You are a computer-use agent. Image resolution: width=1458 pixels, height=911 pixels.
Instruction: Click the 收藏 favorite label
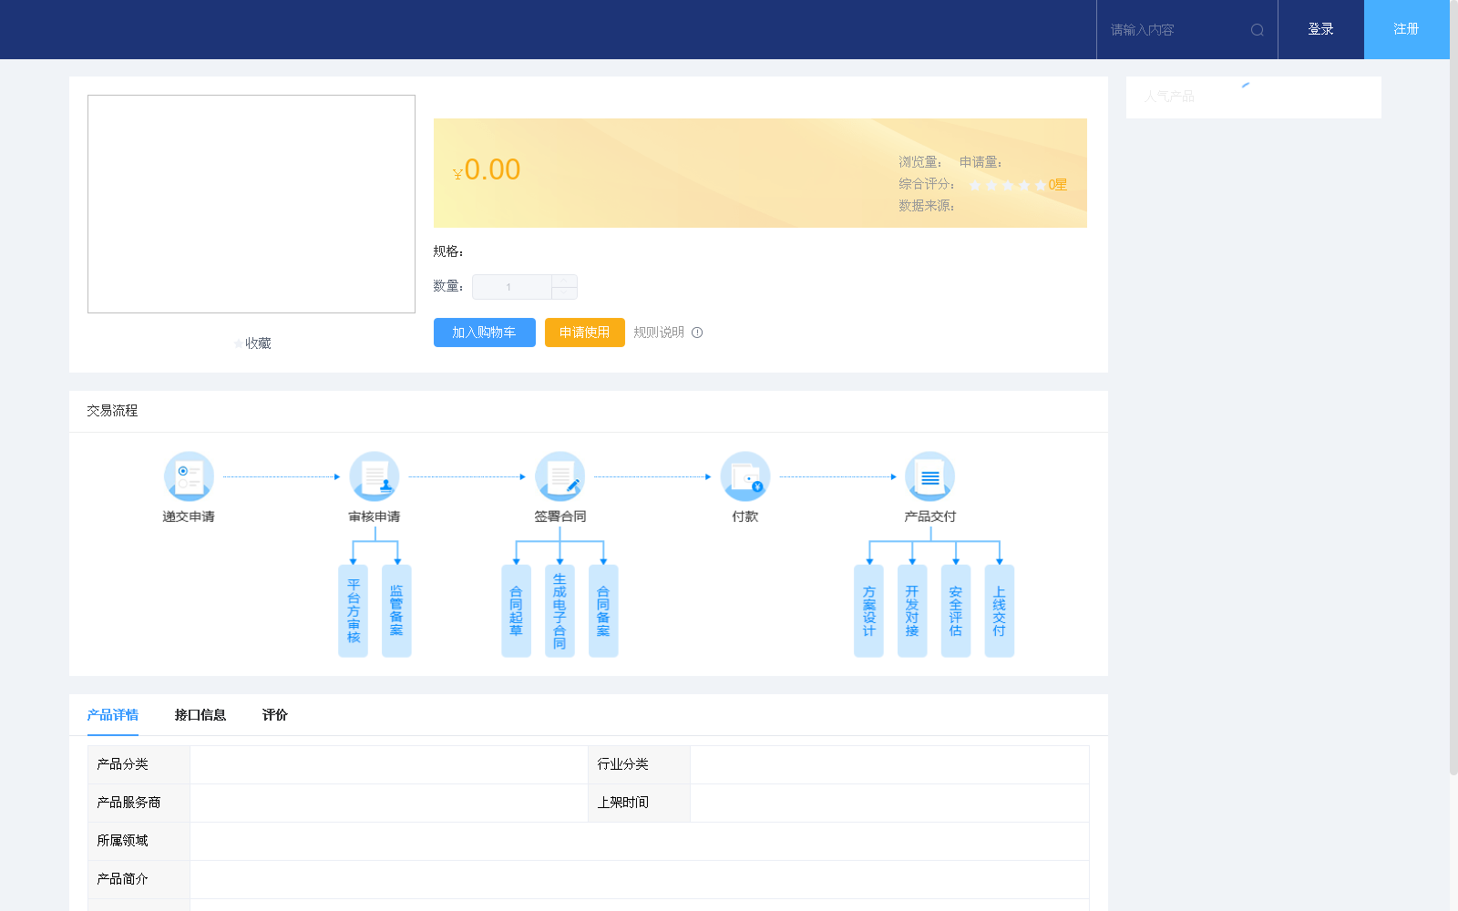coord(258,343)
